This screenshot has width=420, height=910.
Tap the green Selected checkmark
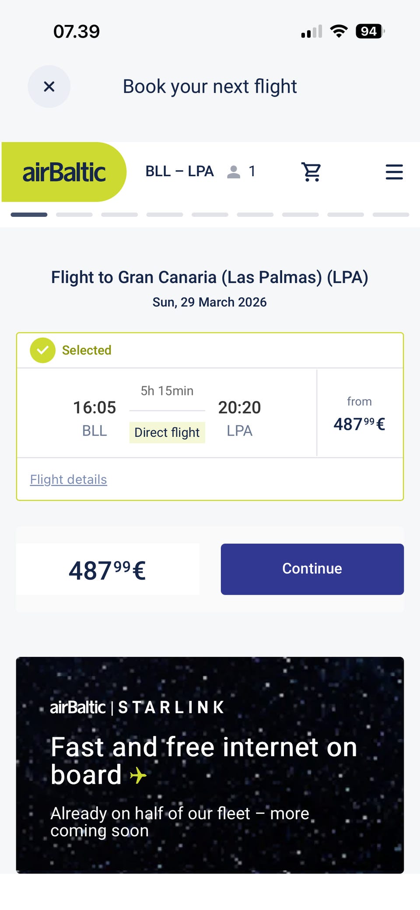pos(42,350)
